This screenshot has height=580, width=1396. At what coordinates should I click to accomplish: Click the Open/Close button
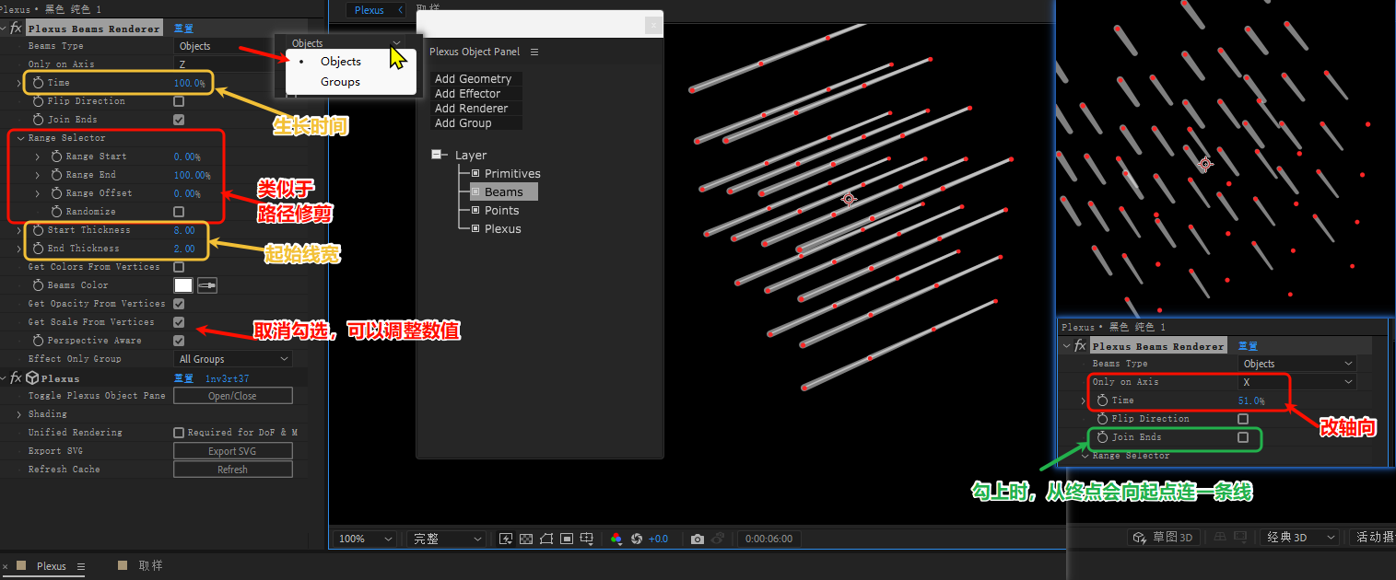point(233,396)
